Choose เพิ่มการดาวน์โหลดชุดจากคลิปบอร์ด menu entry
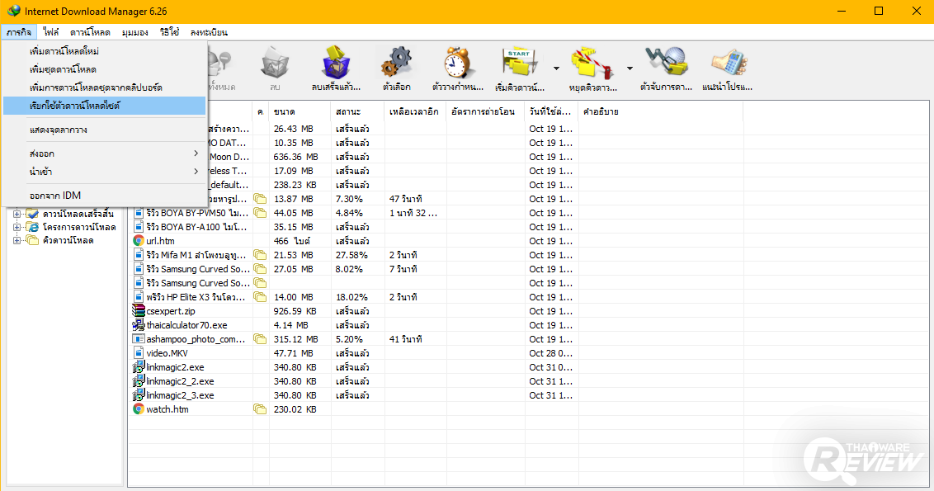The image size is (934, 491). pyautogui.click(x=104, y=87)
